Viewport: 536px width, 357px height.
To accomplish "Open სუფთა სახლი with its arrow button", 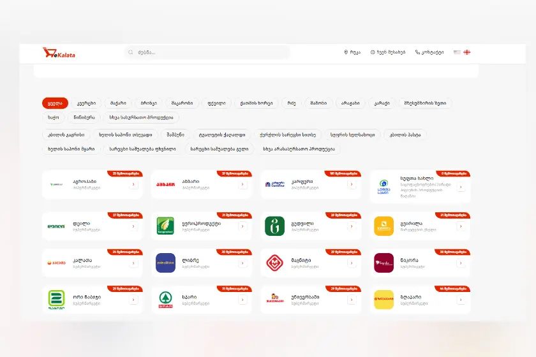I will click(x=461, y=187).
